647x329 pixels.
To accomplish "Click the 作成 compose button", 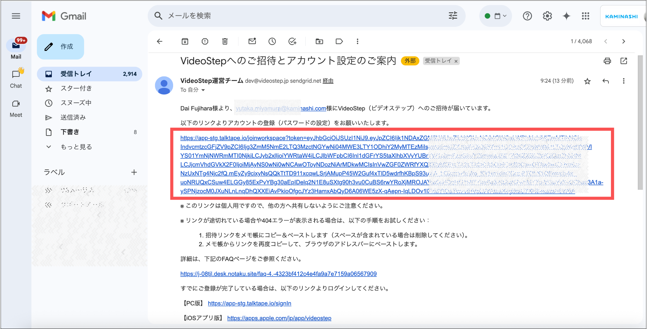I will [x=60, y=46].
